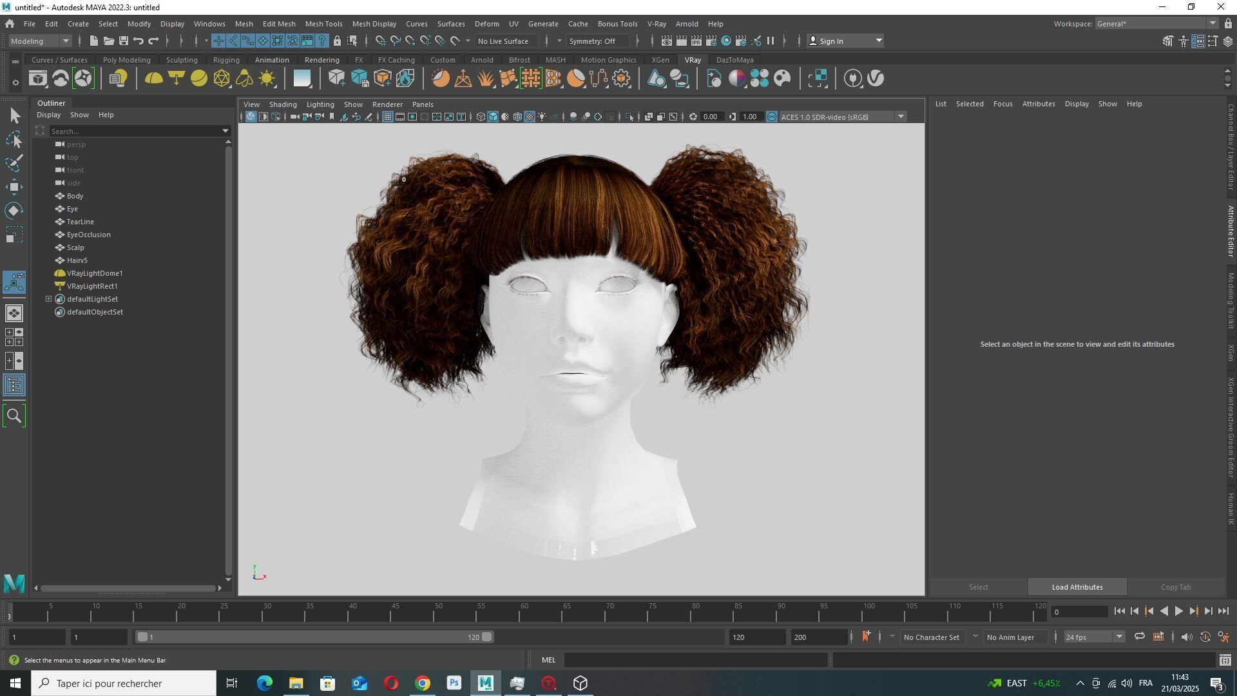Create a V-Ray sun light
The height and width of the screenshot is (696, 1237).
point(267,79)
